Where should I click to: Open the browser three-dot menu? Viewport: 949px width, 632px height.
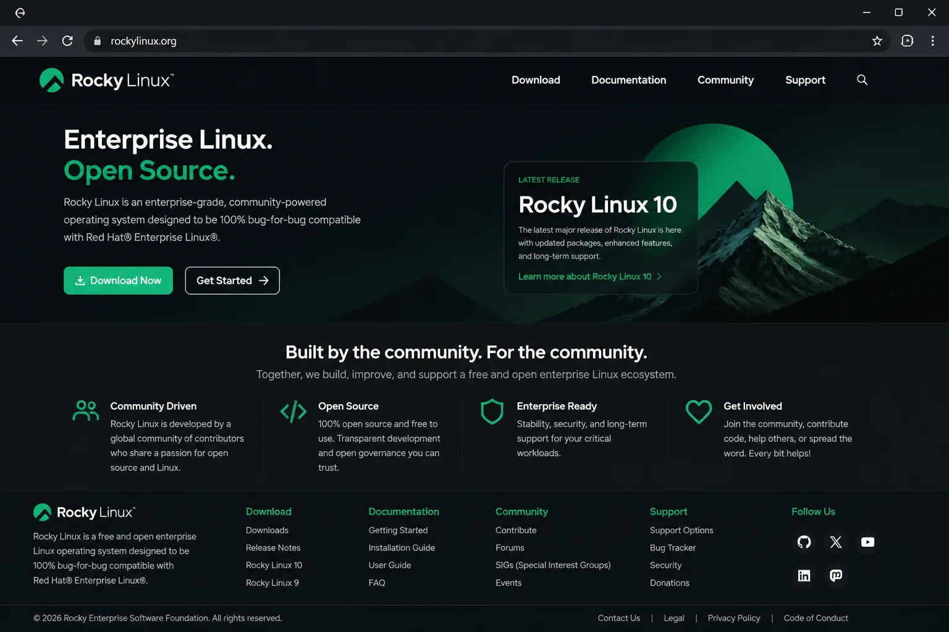tap(932, 41)
